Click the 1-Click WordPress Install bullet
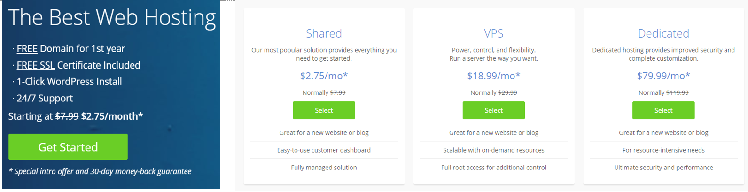 (x=69, y=82)
